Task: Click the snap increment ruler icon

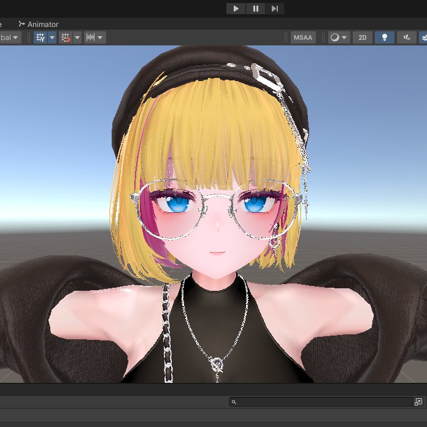Action: tap(90, 37)
